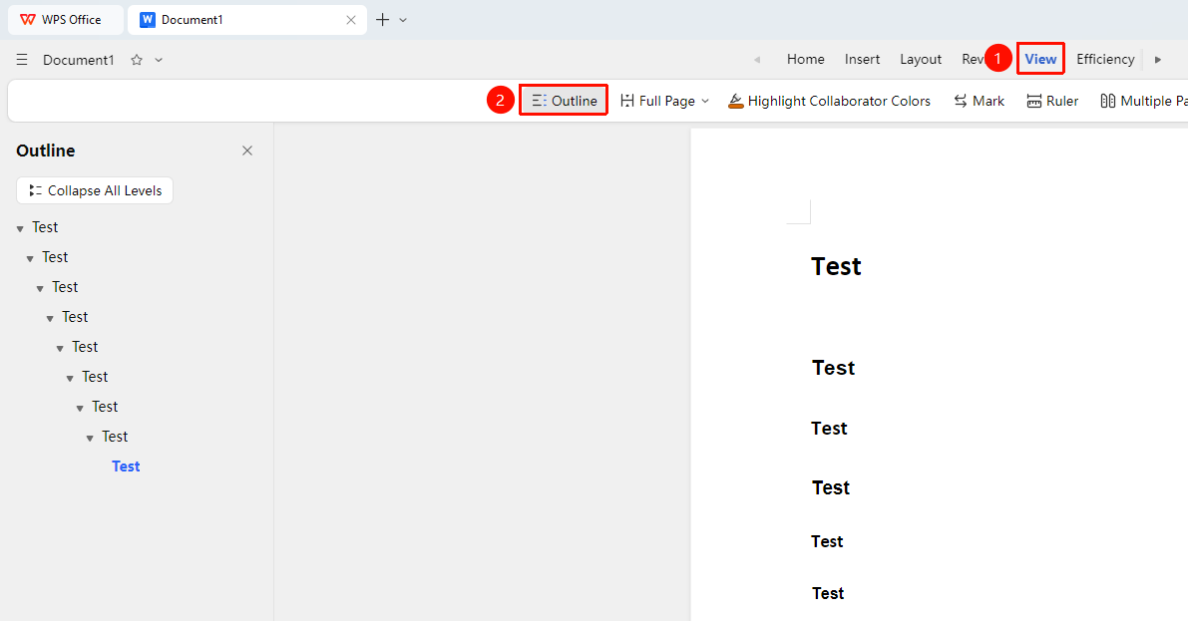Collapse the deepest expandable Test outline node
The width and height of the screenshot is (1188, 621).
(x=90, y=438)
